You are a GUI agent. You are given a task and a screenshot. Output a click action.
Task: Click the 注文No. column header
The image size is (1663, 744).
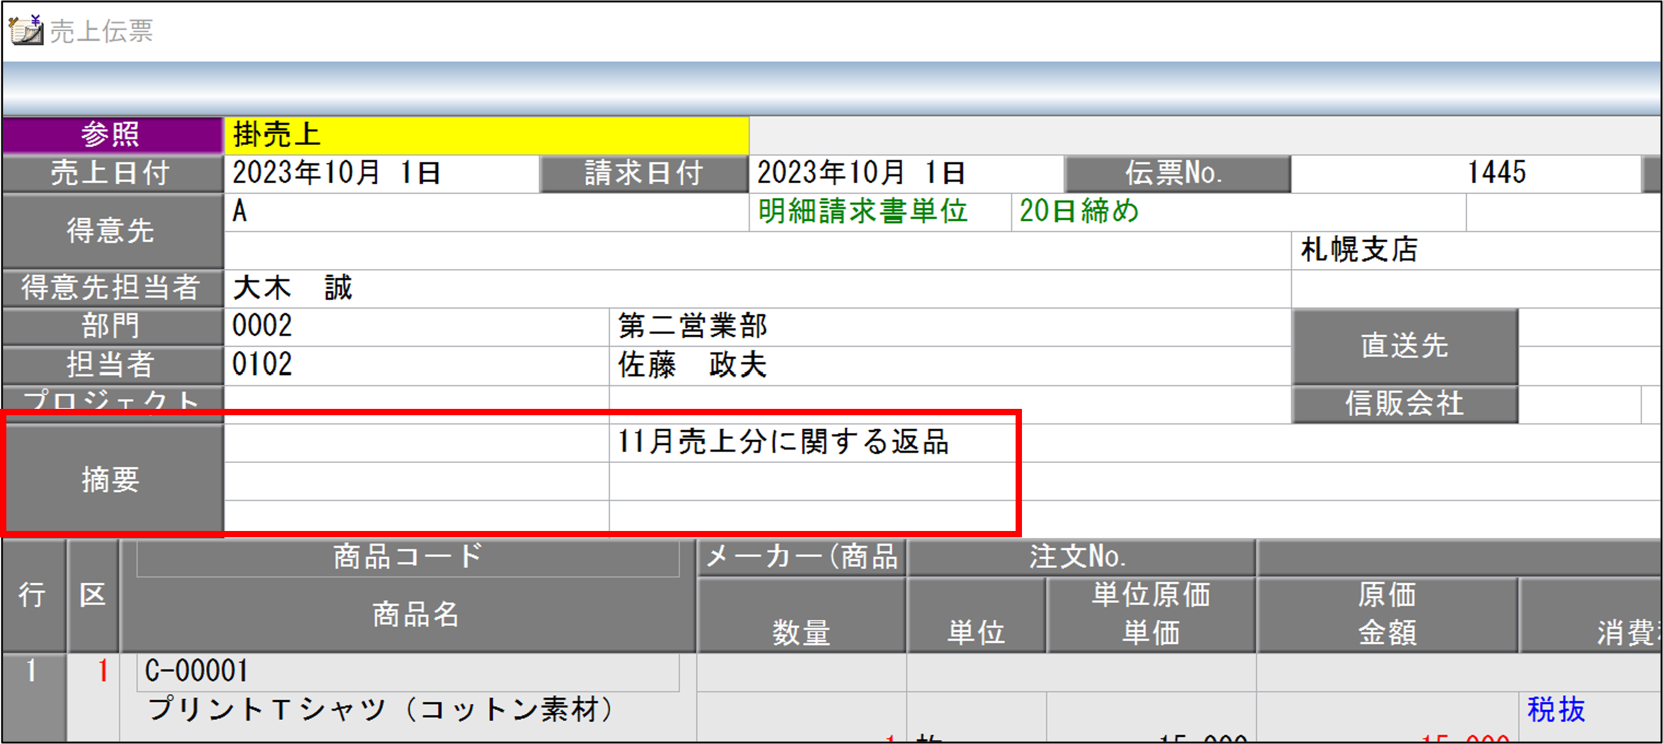click(x=1081, y=557)
